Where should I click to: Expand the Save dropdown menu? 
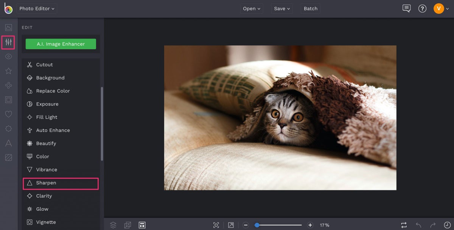282,9
